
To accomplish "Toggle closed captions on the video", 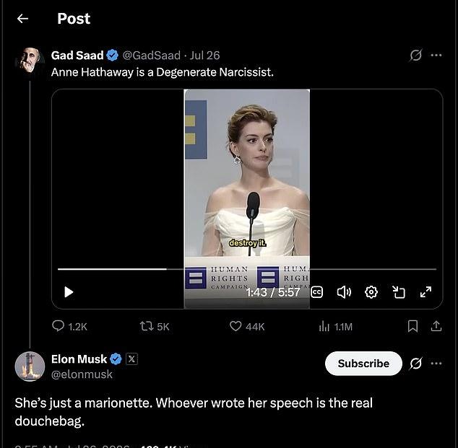I will 317,292.
